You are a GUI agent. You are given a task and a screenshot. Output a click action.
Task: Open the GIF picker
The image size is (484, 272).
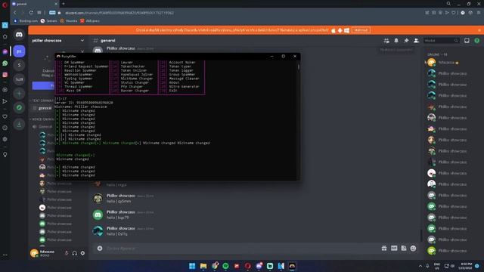pyautogui.click(x=394, y=249)
